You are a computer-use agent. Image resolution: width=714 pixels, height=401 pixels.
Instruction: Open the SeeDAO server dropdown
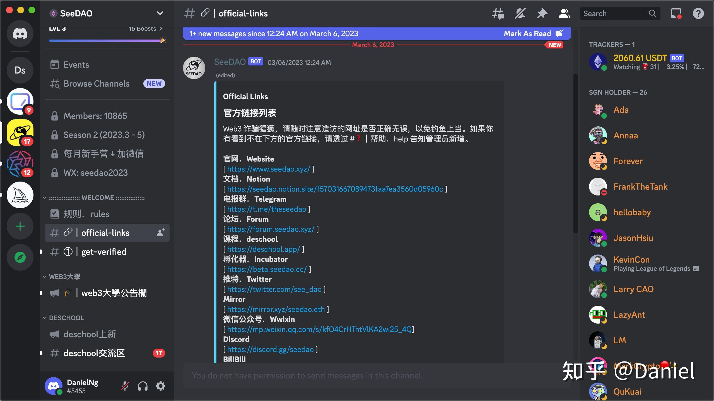coord(159,13)
